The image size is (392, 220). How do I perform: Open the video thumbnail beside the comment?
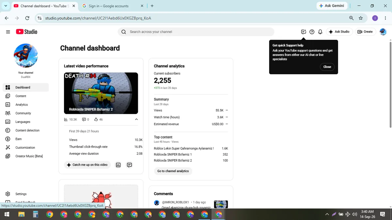[221, 204]
